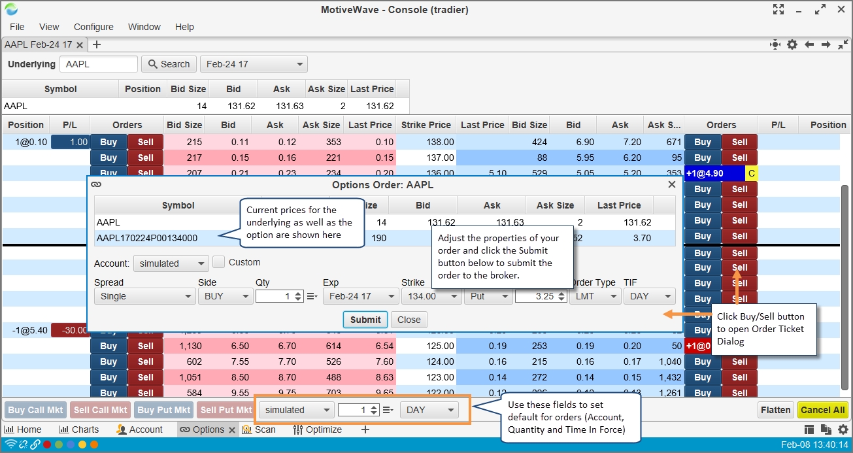853x453 pixels.
Task: Open the Side BUY dropdown
Action: (x=225, y=296)
